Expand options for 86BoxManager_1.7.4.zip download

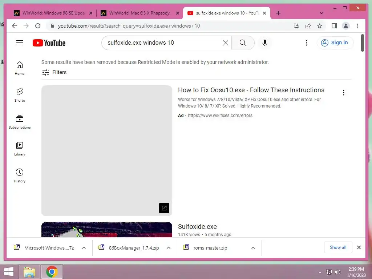(169, 248)
